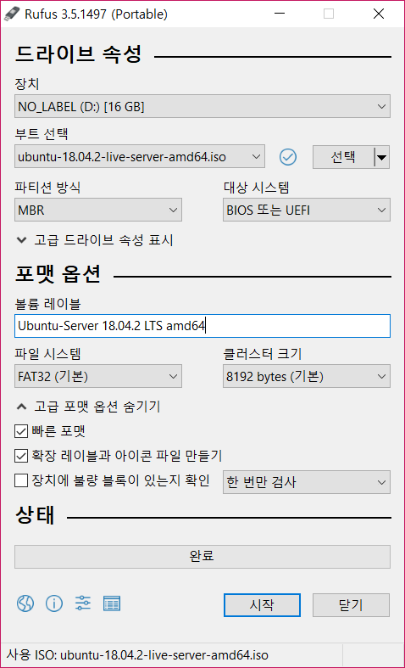Click the 사용 ISO status bar text
This screenshot has width=405, height=668.
[137, 654]
